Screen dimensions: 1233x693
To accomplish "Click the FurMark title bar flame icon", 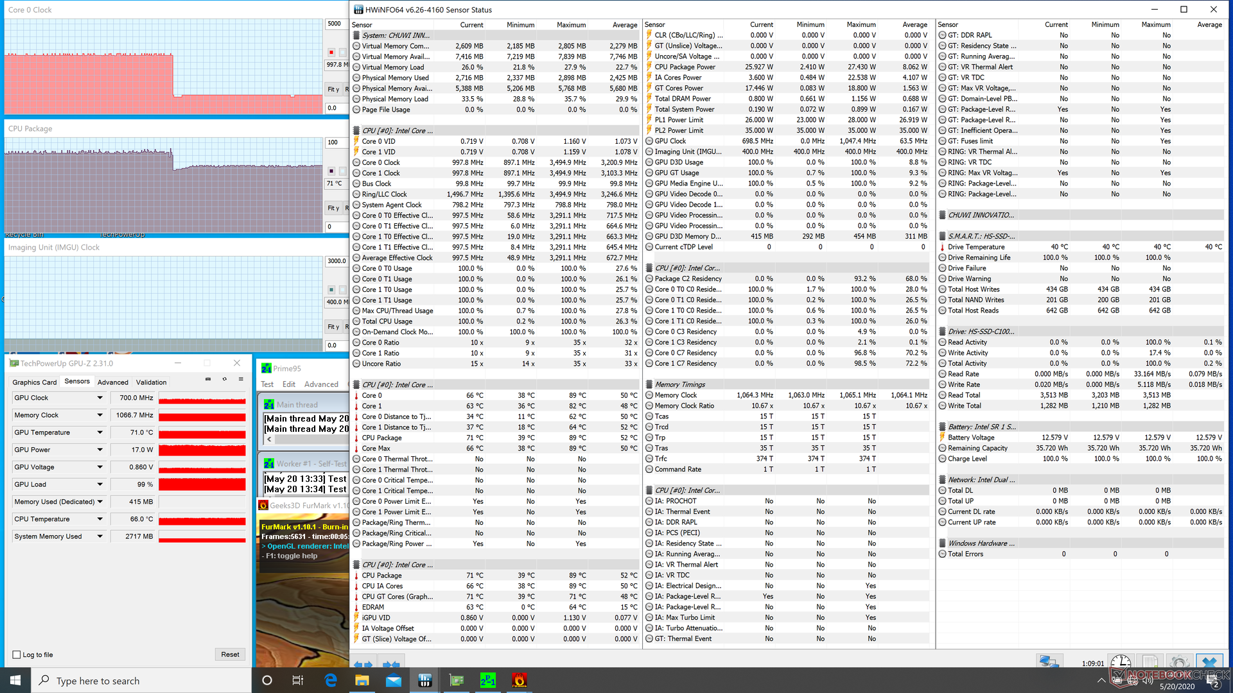I will point(263,505).
